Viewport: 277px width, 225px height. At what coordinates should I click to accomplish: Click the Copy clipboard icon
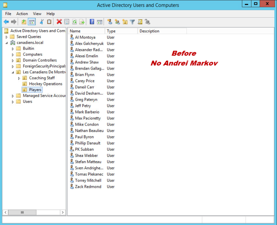click(x=49, y=22)
